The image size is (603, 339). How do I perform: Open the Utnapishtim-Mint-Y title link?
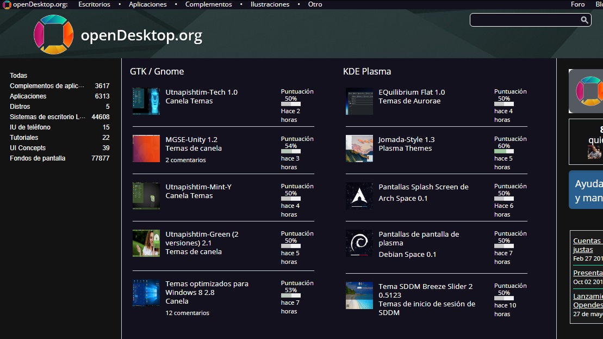point(198,187)
